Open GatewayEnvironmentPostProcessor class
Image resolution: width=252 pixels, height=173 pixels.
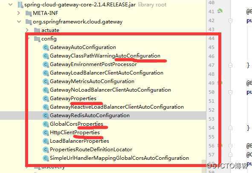pyautogui.click(x=93, y=64)
